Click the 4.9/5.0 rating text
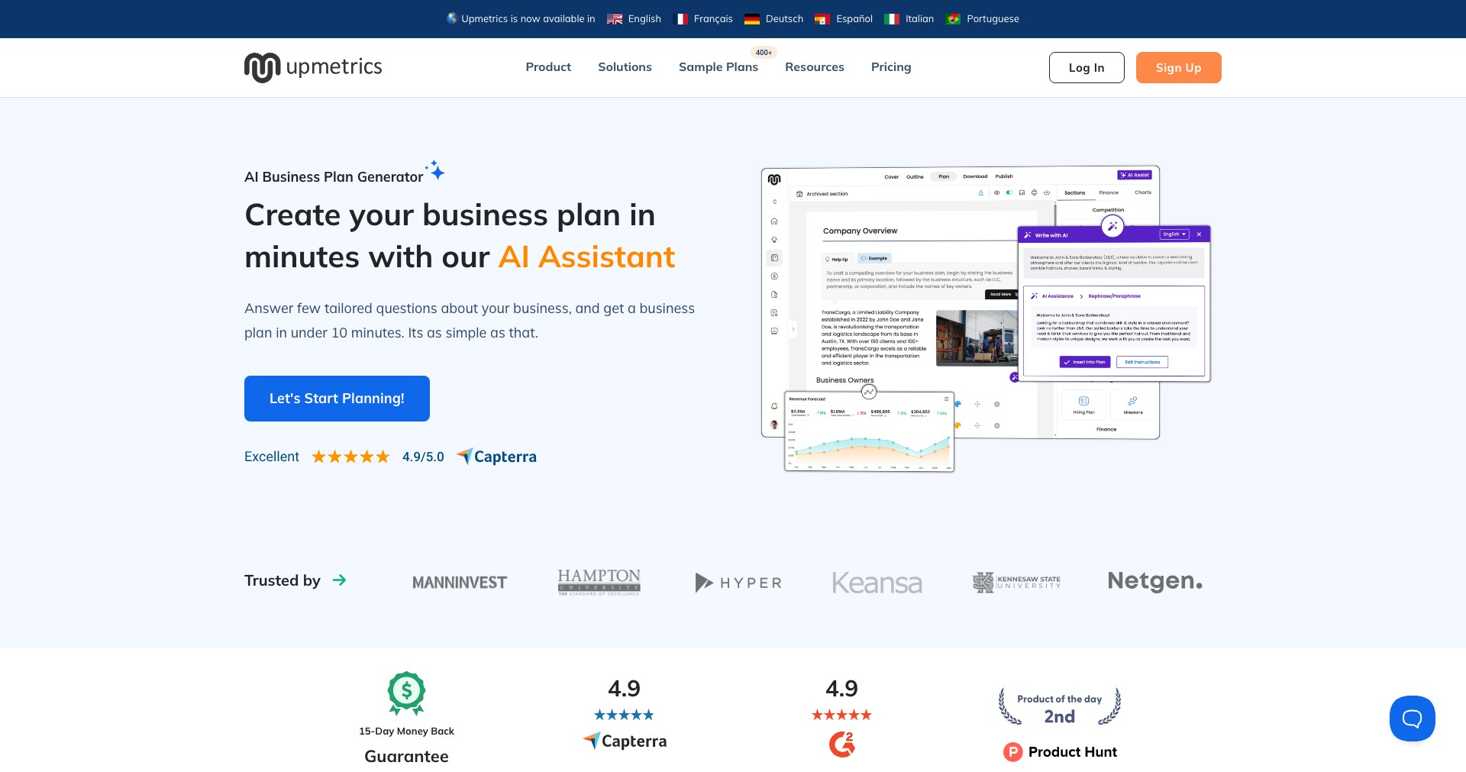The width and height of the screenshot is (1466, 772). click(x=423, y=457)
